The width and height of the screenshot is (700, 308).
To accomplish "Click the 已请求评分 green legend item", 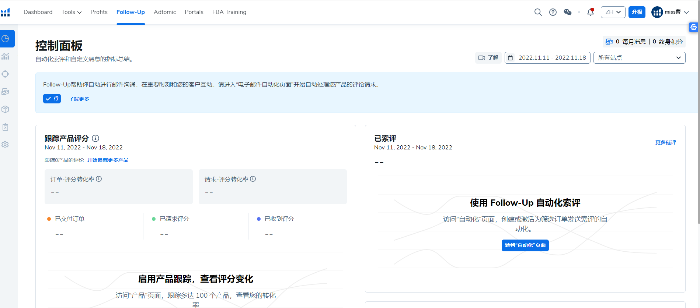I will tap(171, 219).
